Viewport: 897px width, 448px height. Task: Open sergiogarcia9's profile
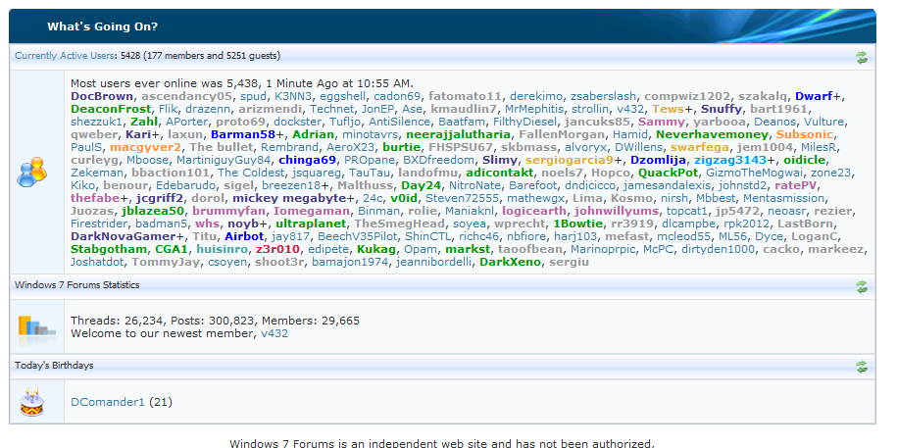coord(570,160)
